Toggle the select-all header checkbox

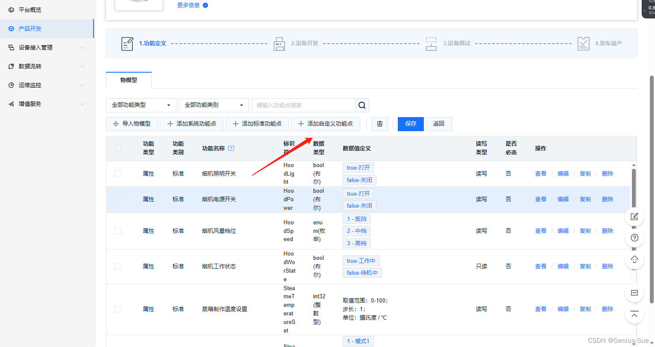[118, 148]
